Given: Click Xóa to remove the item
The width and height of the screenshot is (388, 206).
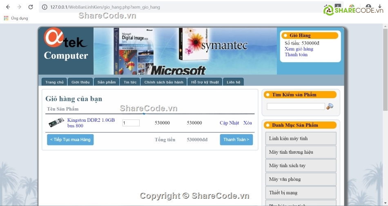Looking at the screenshot, I should (248, 123).
